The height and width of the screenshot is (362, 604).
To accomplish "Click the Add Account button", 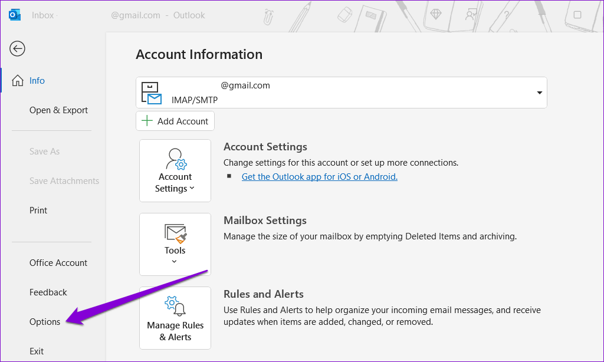I will pyautogui.click(x=175, y=120).
